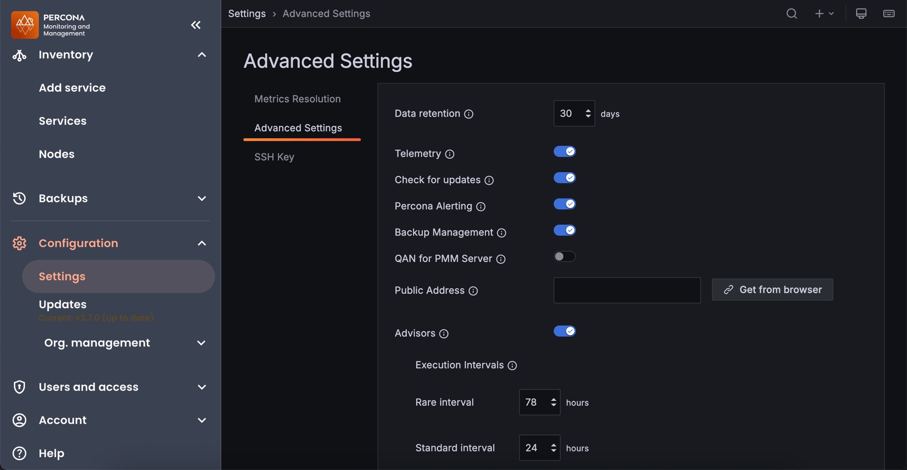Click the Get from browser button
907x470 pixels.
point(772,290)
